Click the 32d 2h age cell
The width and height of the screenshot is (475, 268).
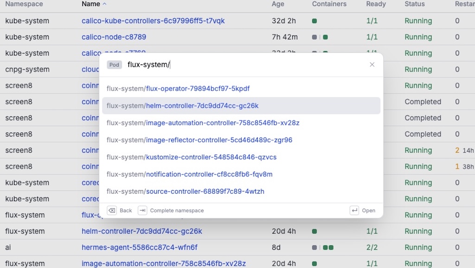284,21
